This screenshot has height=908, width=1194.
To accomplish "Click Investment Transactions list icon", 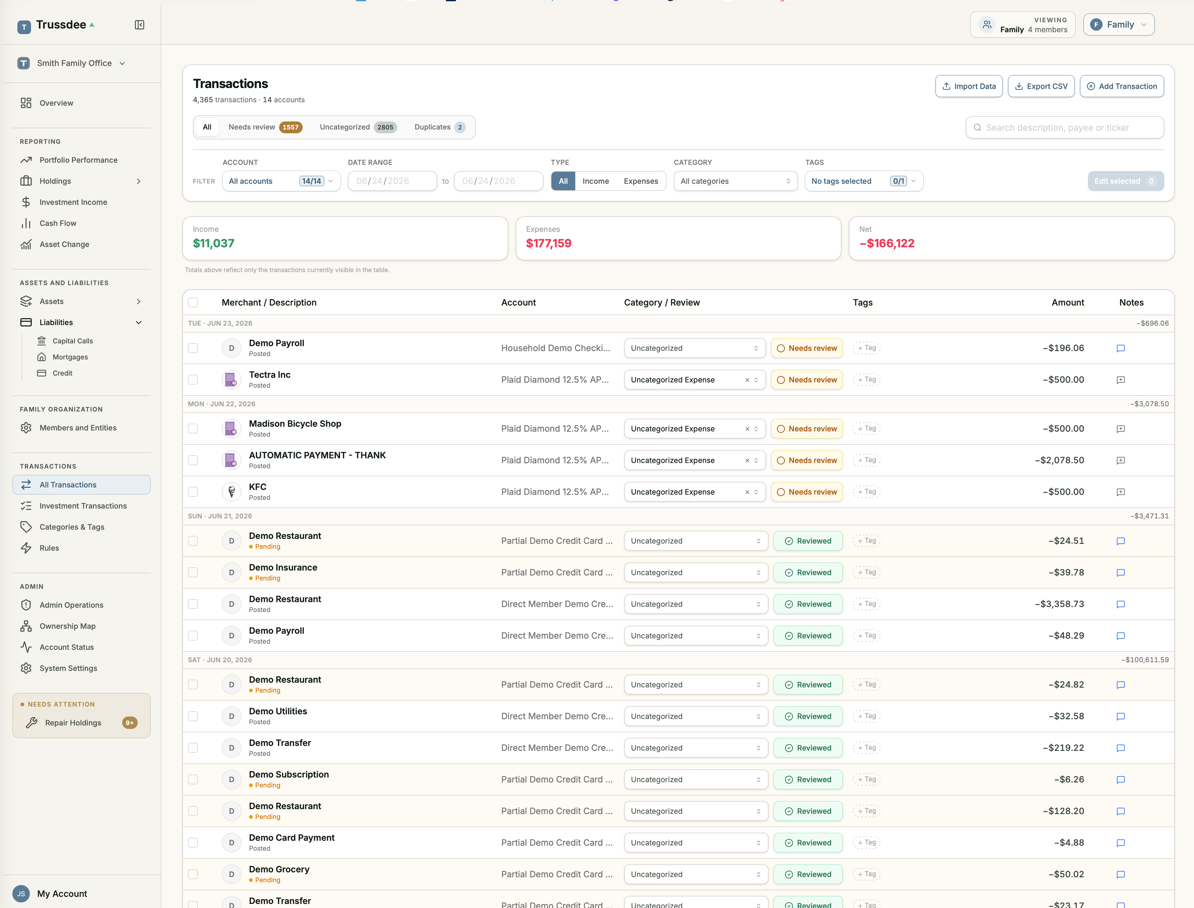I will (26, 506).
